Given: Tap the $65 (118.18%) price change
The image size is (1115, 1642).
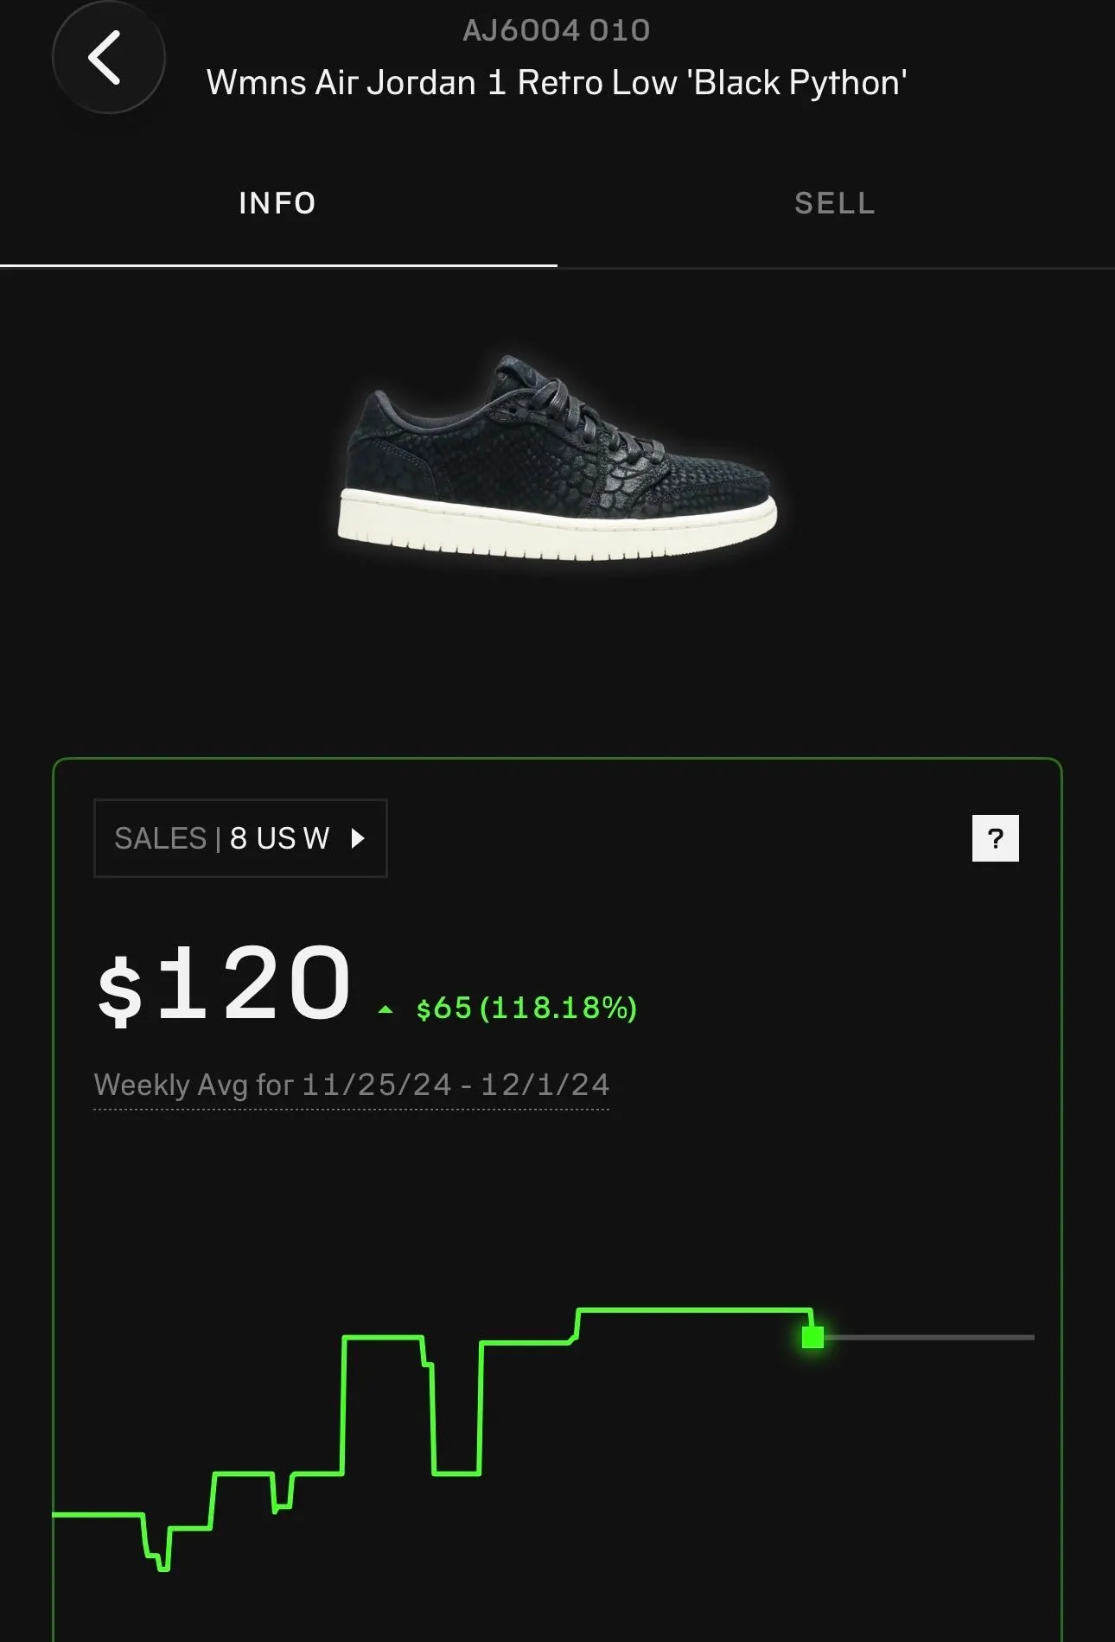Looking at the screenshot, I should click(526, 1008).
